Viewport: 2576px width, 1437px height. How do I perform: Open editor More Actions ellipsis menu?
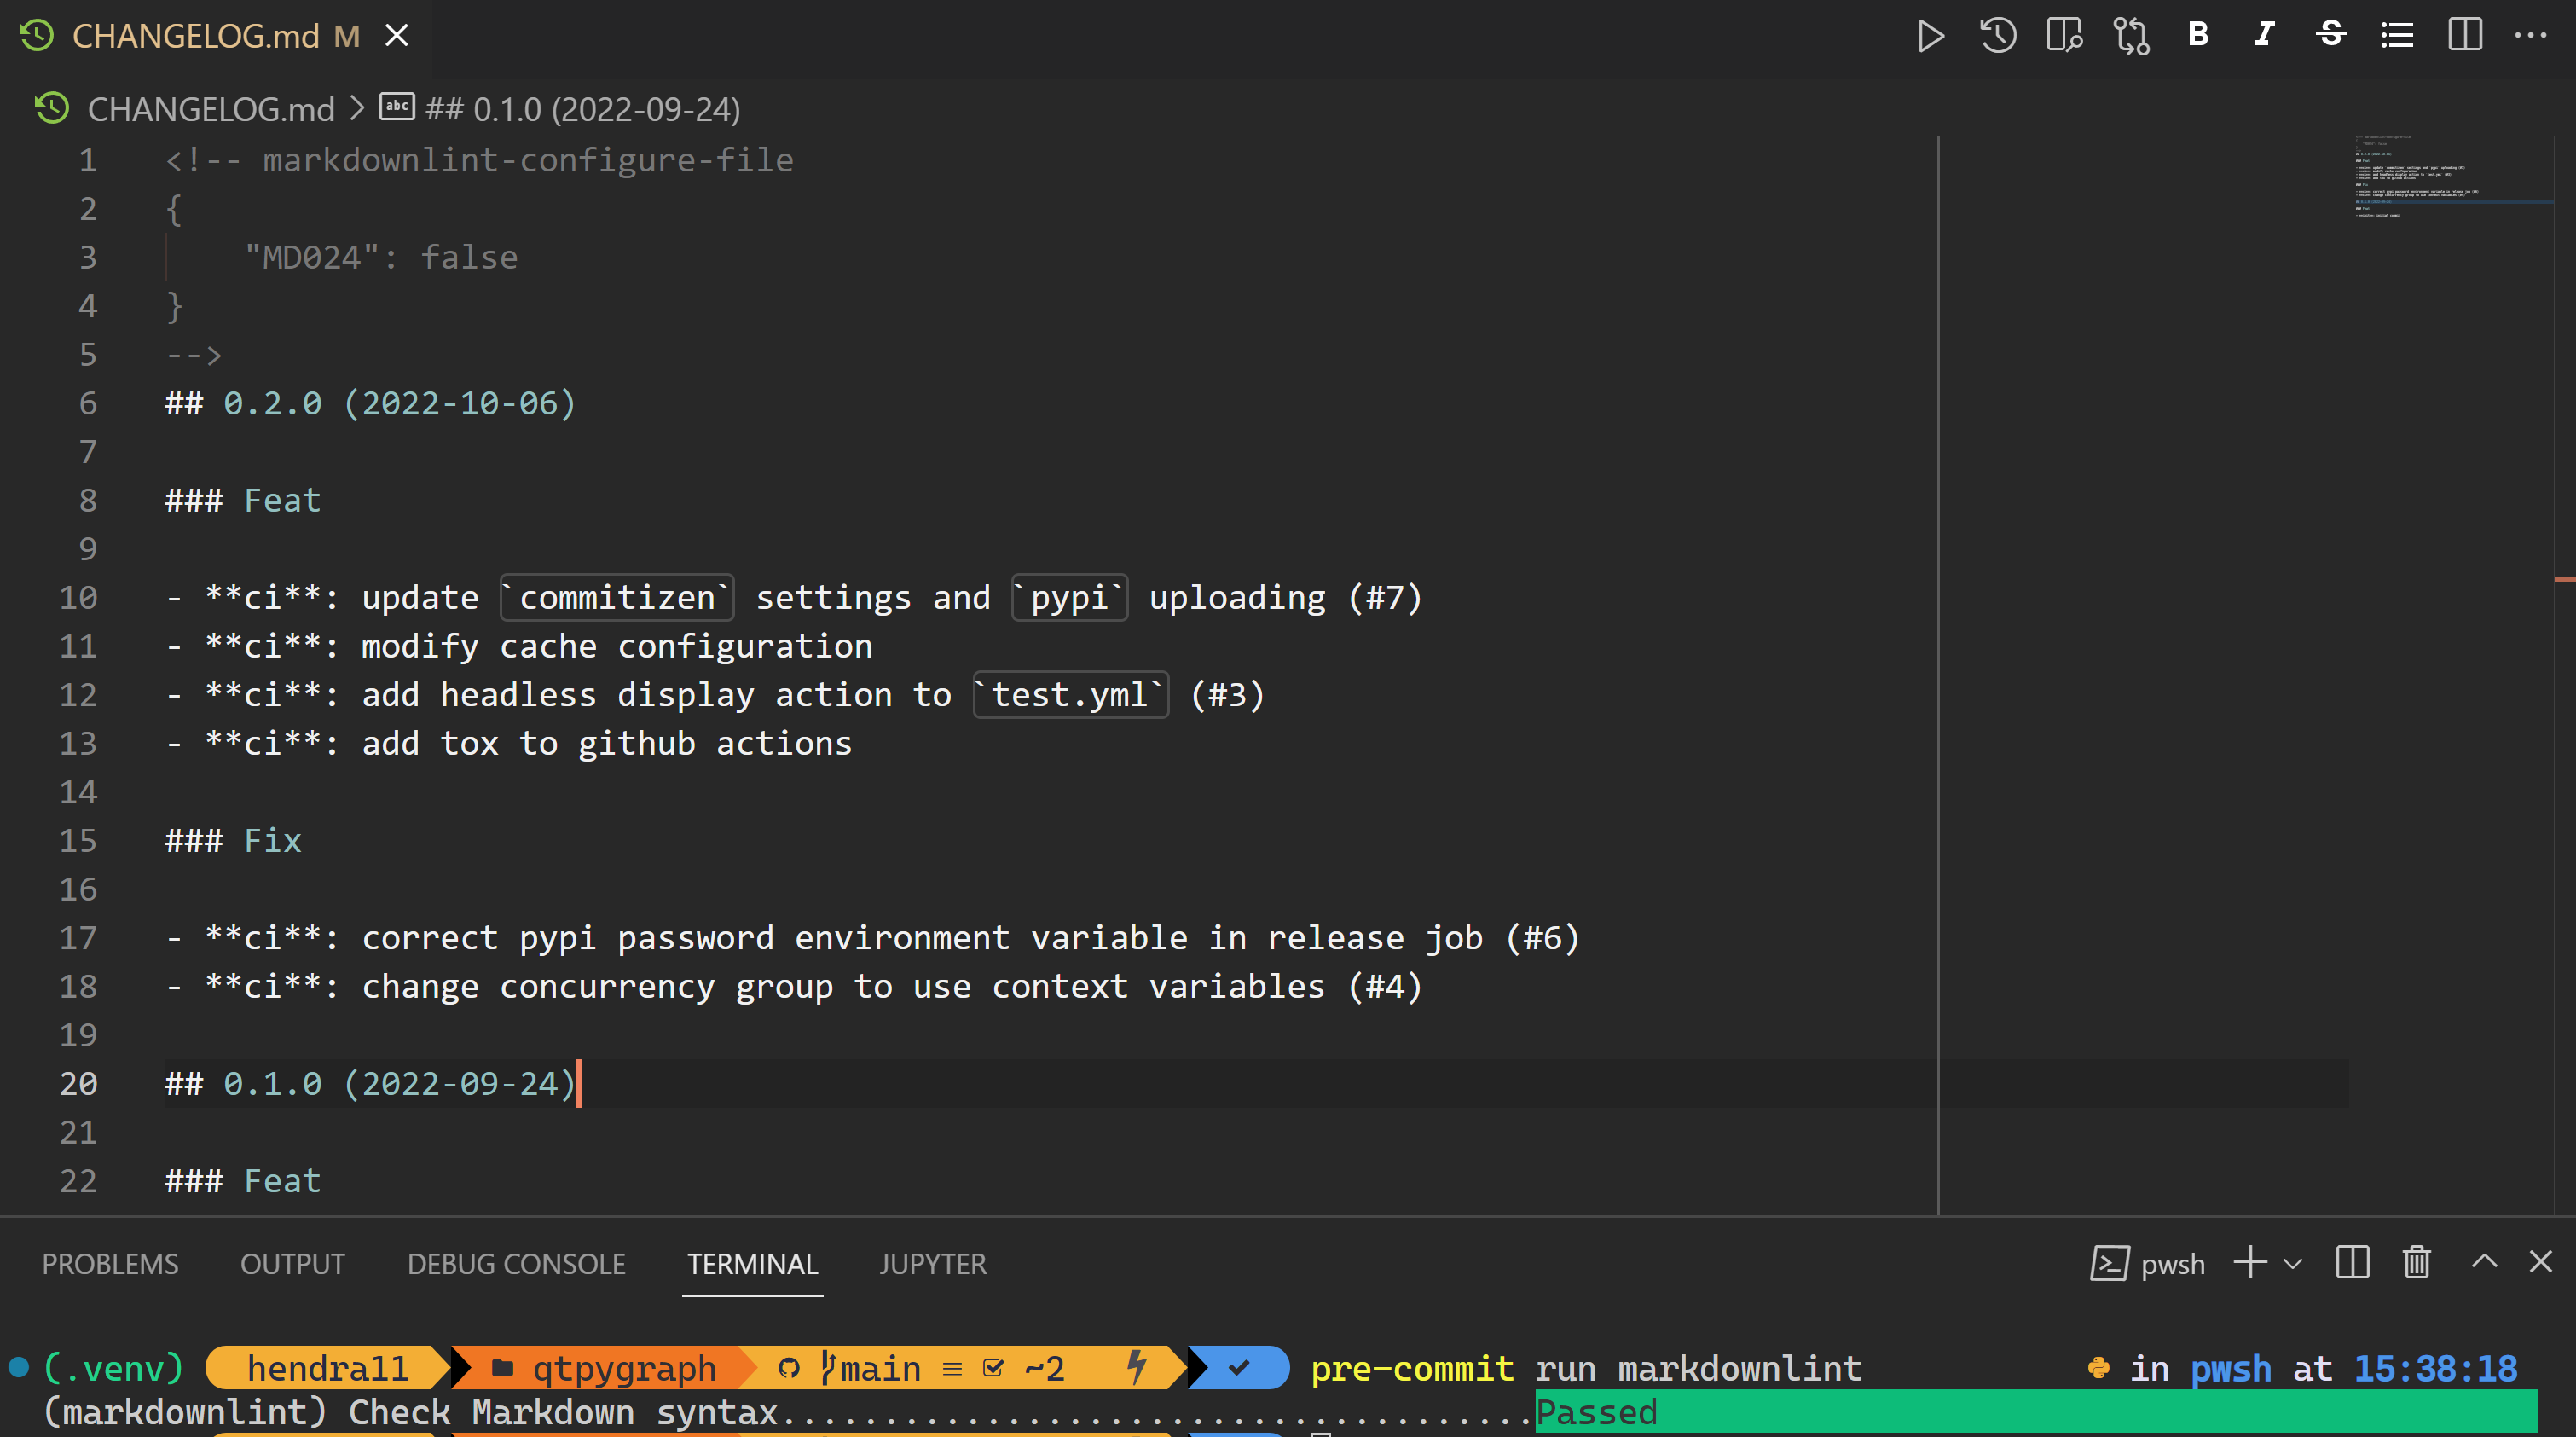[x=2531, y=35]
